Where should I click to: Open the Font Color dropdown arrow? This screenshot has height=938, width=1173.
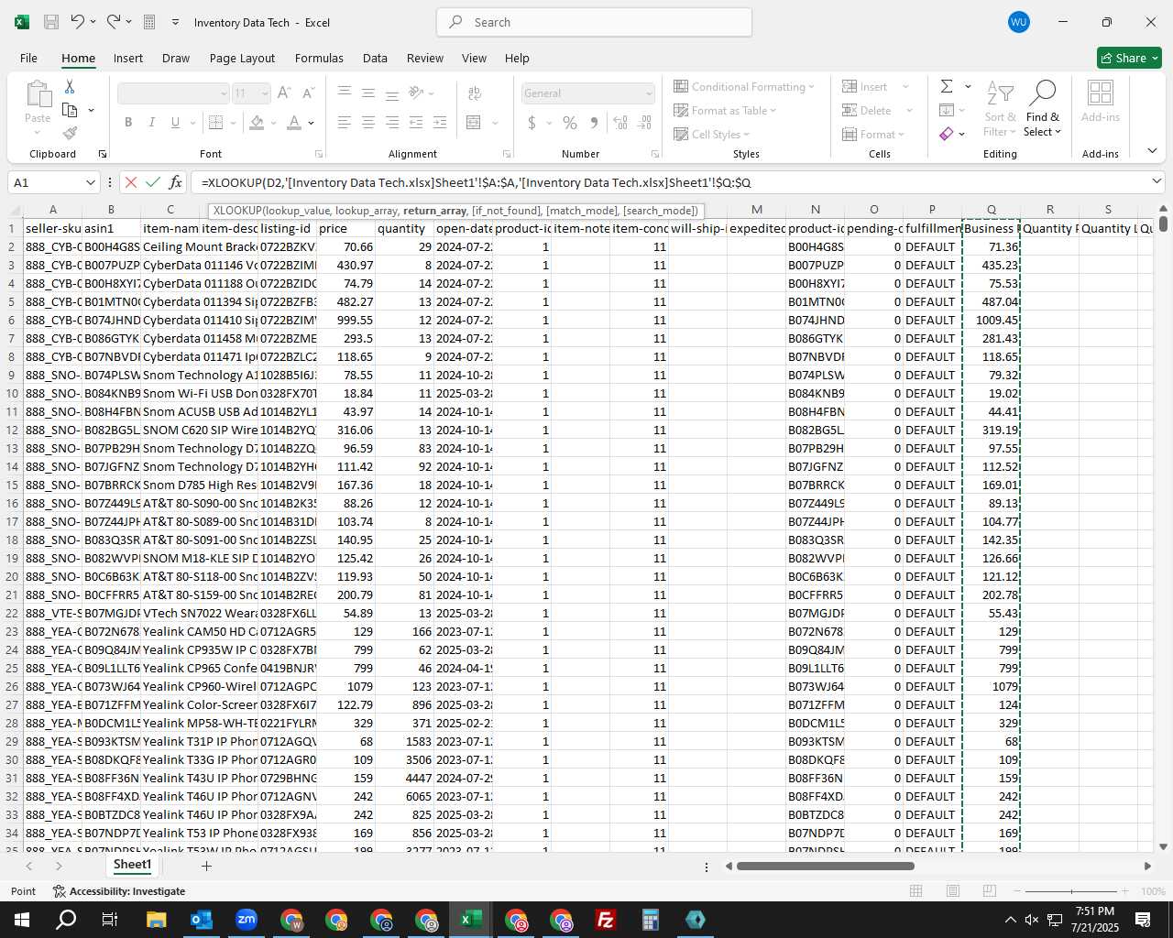[312, 123]
